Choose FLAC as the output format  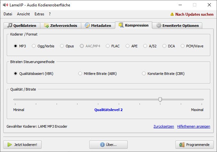[x=108, y=46]
